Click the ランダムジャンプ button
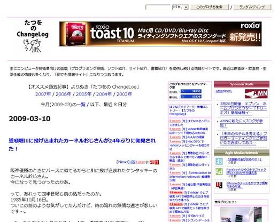 click(x=252, y=7)
